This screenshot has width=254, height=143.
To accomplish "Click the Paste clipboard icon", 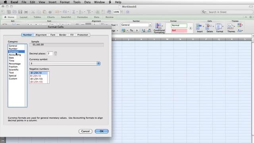I will point(44,12).
